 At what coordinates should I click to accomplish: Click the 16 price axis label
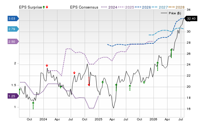189,109
